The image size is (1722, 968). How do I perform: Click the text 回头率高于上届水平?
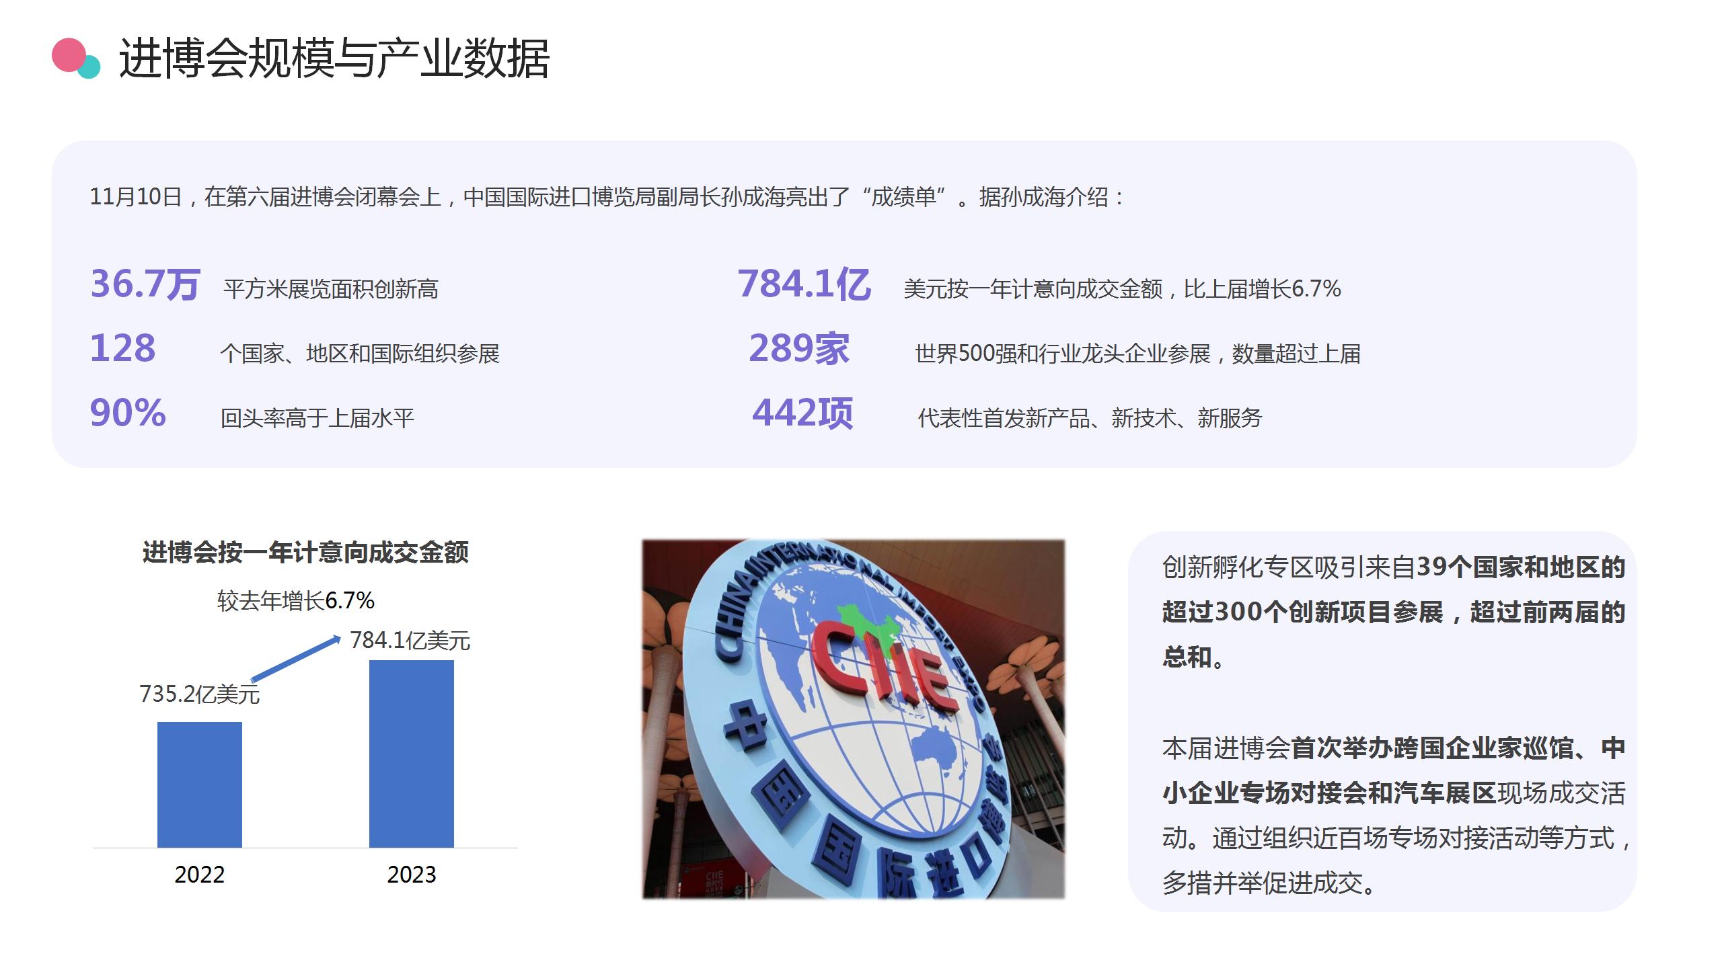(317, 418)
